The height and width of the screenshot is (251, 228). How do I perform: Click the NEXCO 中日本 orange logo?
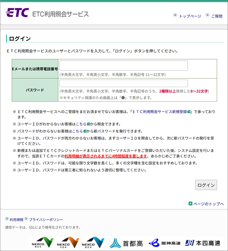(68, 243)
